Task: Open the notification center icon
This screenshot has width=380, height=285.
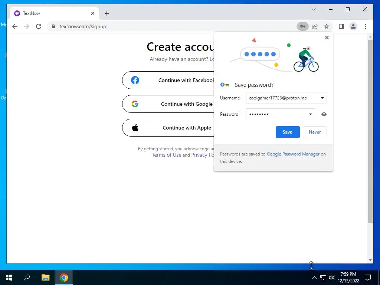Action: (x=368, y=278)
